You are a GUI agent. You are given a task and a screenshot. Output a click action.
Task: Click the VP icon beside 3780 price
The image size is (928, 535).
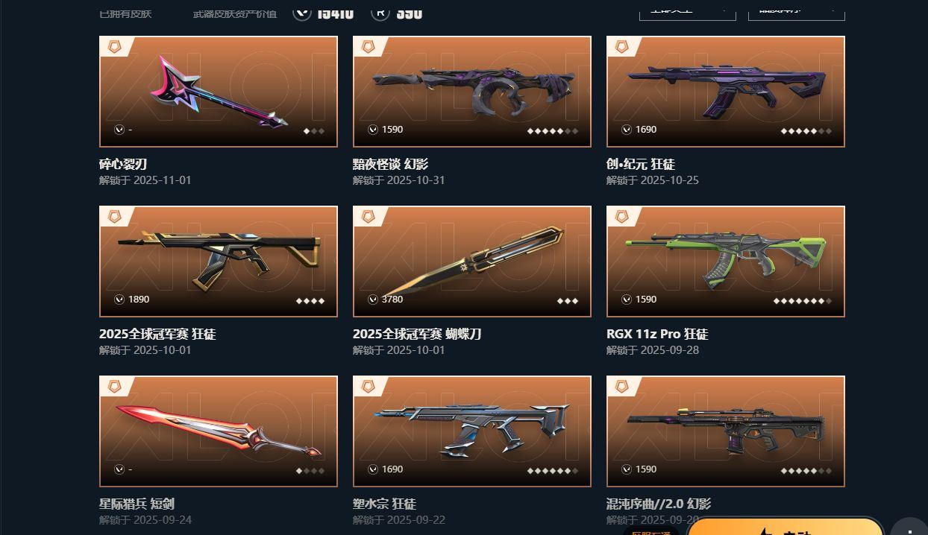click(373, 300)
